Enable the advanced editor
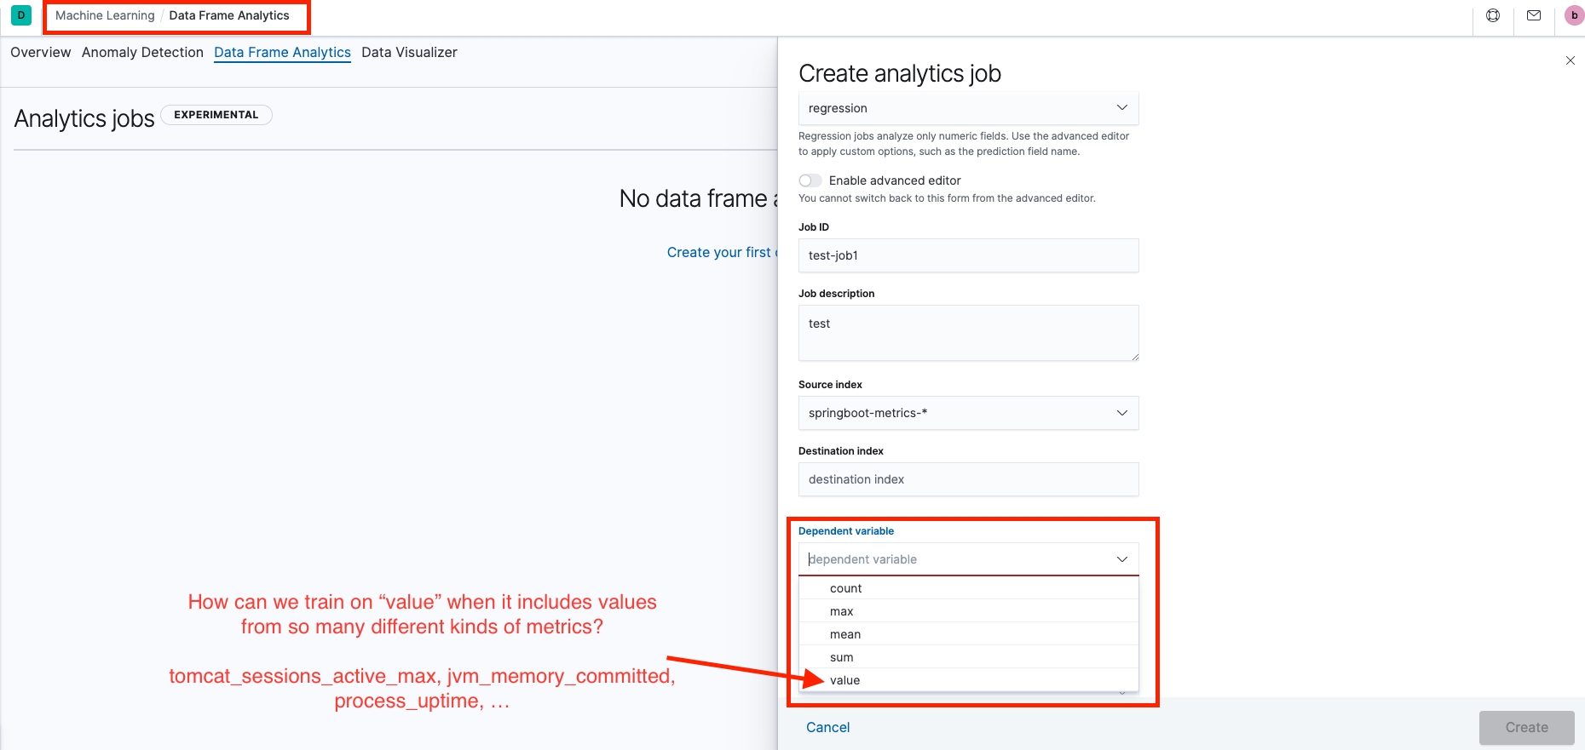The width and height of the screenshot is (1585, 750). point(810,180)
